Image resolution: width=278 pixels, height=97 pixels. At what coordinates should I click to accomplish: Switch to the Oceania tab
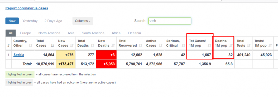point(135,33)
